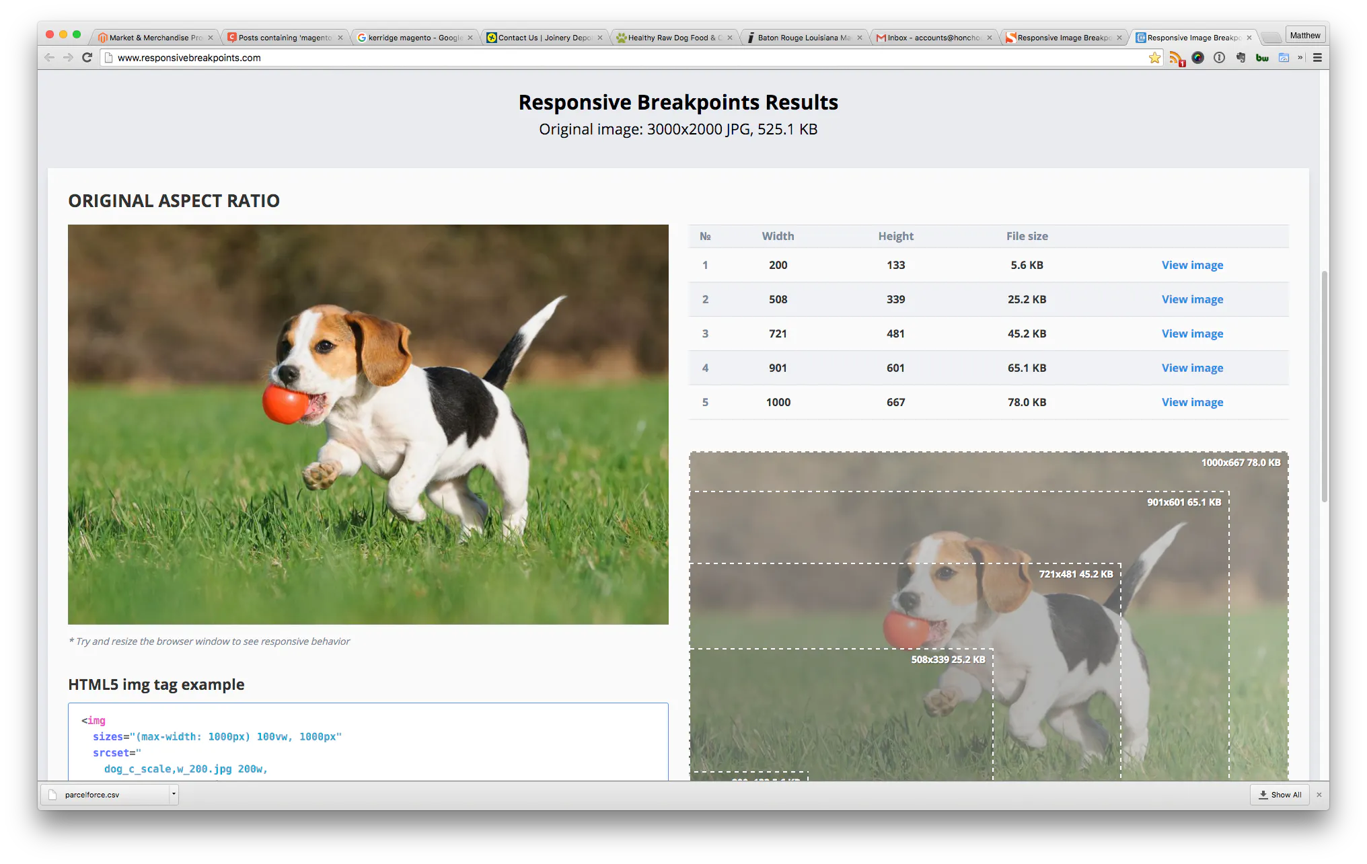This screenshot has height=864, width=1367.
Task: View image for 200 width row
Action: click(x=1192, y=265)
